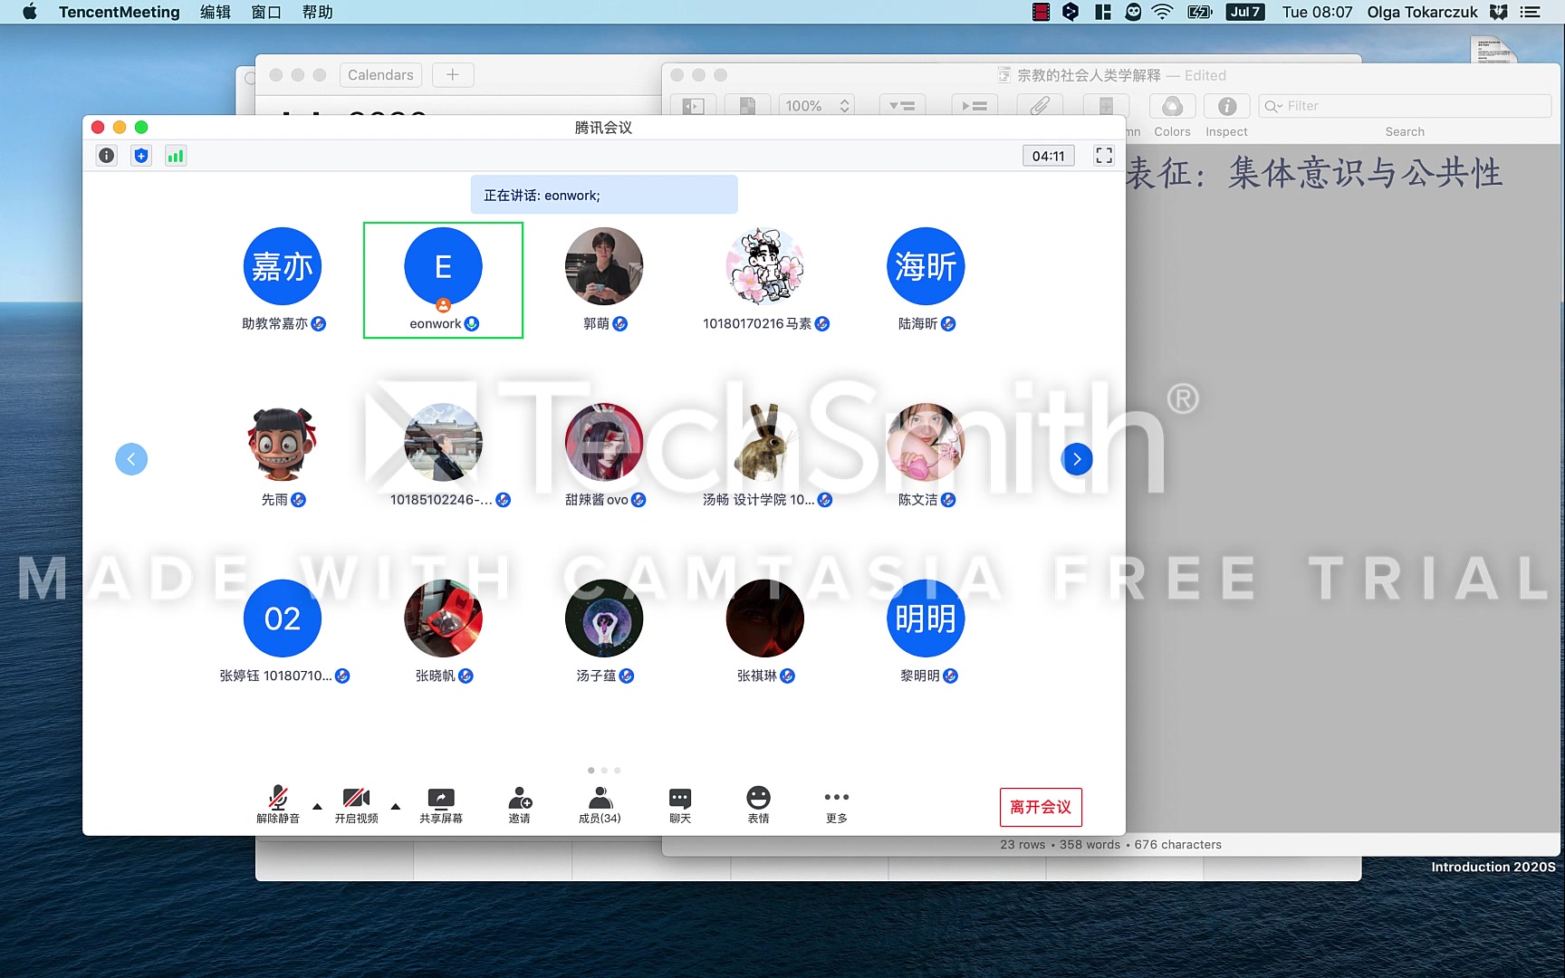Go to previous participant page arrow
The image size is (1565, 978).
coord(131,459)
